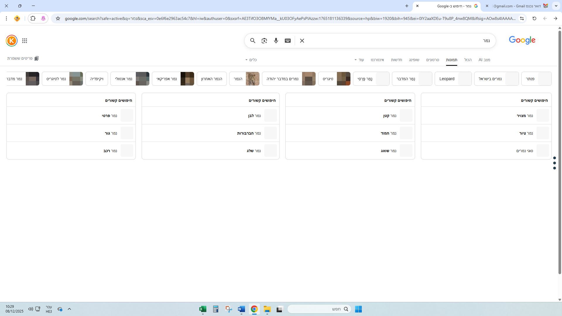Open the Google apps grid icon
The width and height of the screenshot is (562, 316).
[x=25, y=41]
